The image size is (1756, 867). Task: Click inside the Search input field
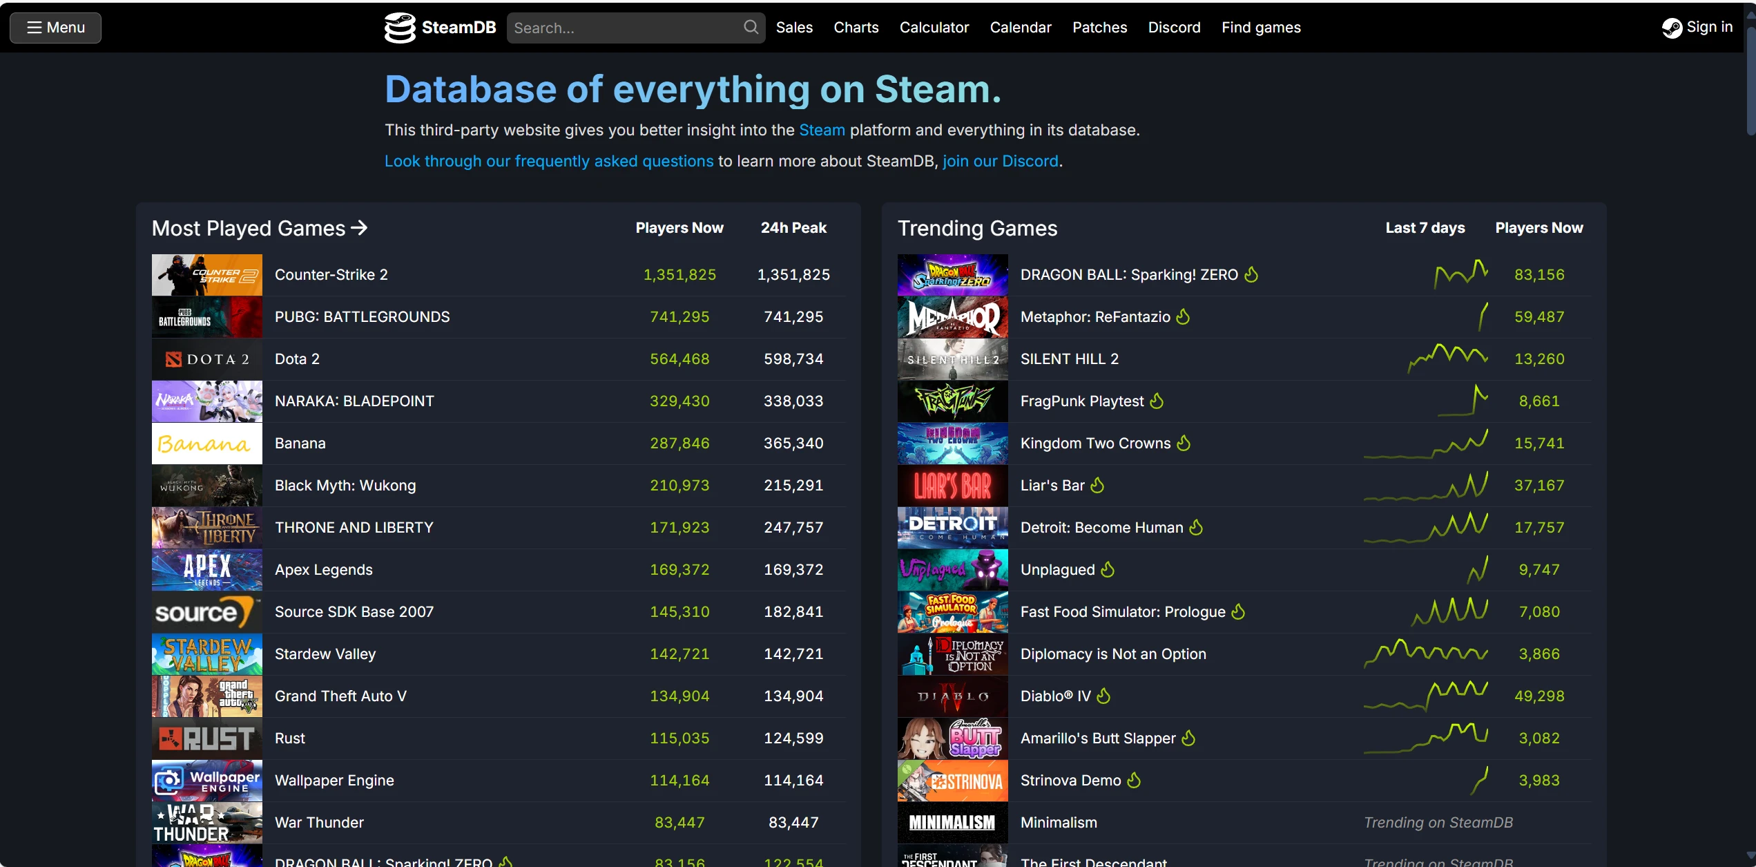(621, 28)
